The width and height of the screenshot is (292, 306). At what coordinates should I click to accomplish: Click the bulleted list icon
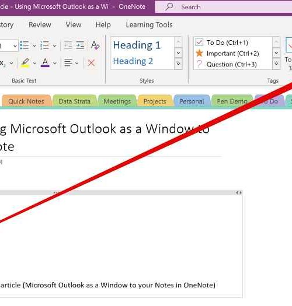(25, 45)
